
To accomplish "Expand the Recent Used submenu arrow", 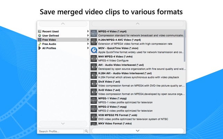I will coord(88,31).
